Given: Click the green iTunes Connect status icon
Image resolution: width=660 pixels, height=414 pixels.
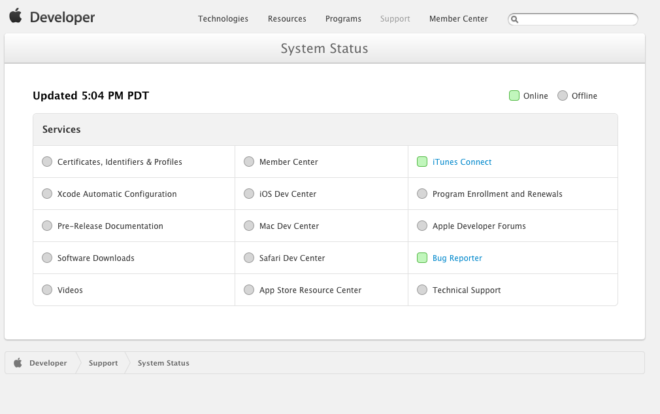Looking at the screenshot, I should [x=422, y=162].
